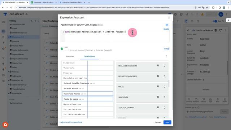Viewport: 231px width, 130px height.
Task: Go back in the app preview
Action: pyautogui.click(x=188, y=30)
